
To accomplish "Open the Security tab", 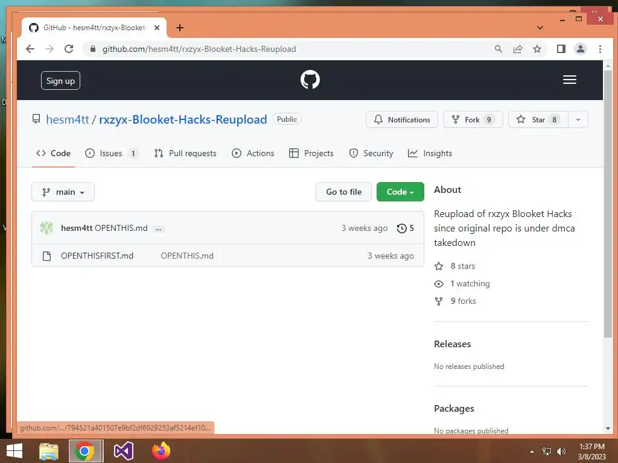I will (371, 153).
